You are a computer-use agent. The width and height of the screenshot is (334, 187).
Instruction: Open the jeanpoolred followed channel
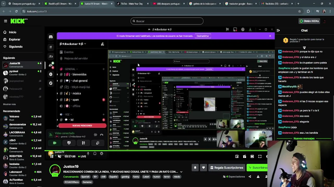22,81
